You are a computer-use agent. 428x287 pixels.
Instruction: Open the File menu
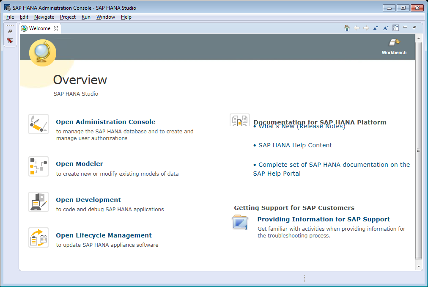click(10, 17)
